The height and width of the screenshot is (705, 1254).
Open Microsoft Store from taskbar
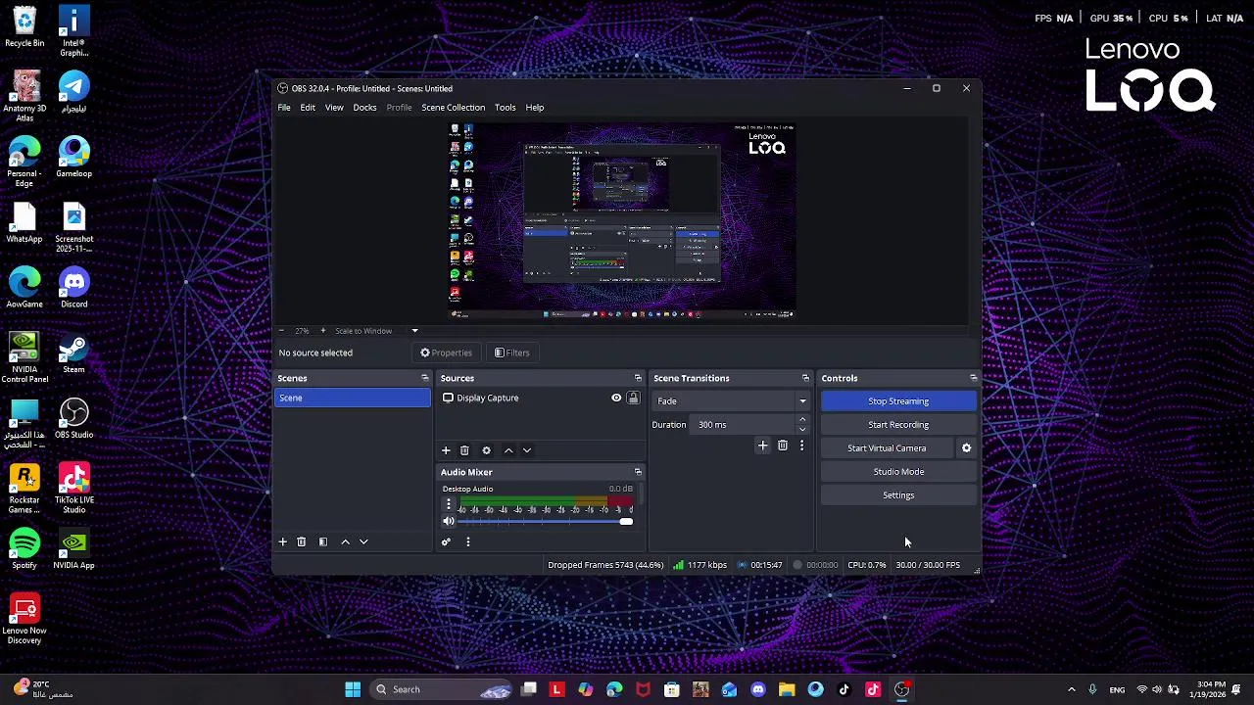click(x=671, y=689)
